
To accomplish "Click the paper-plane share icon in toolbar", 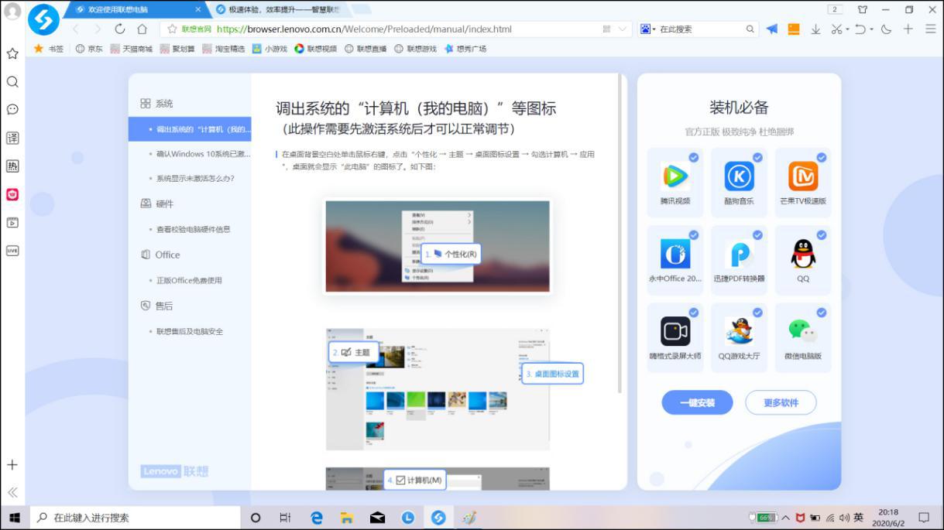I will click(771, 30).
